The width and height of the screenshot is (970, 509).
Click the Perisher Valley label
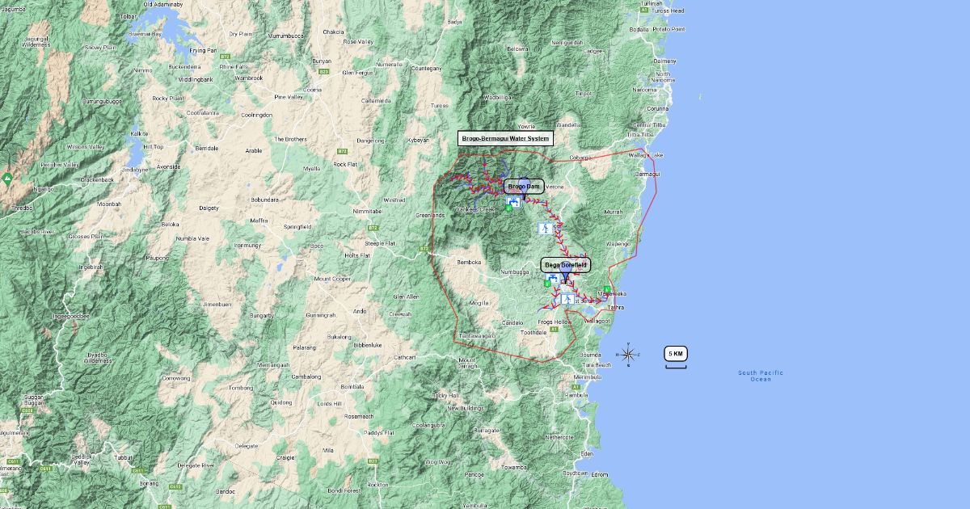tap(59, 164)
